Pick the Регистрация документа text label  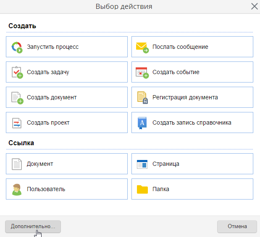pyautogui.click(x=185, y=98)
